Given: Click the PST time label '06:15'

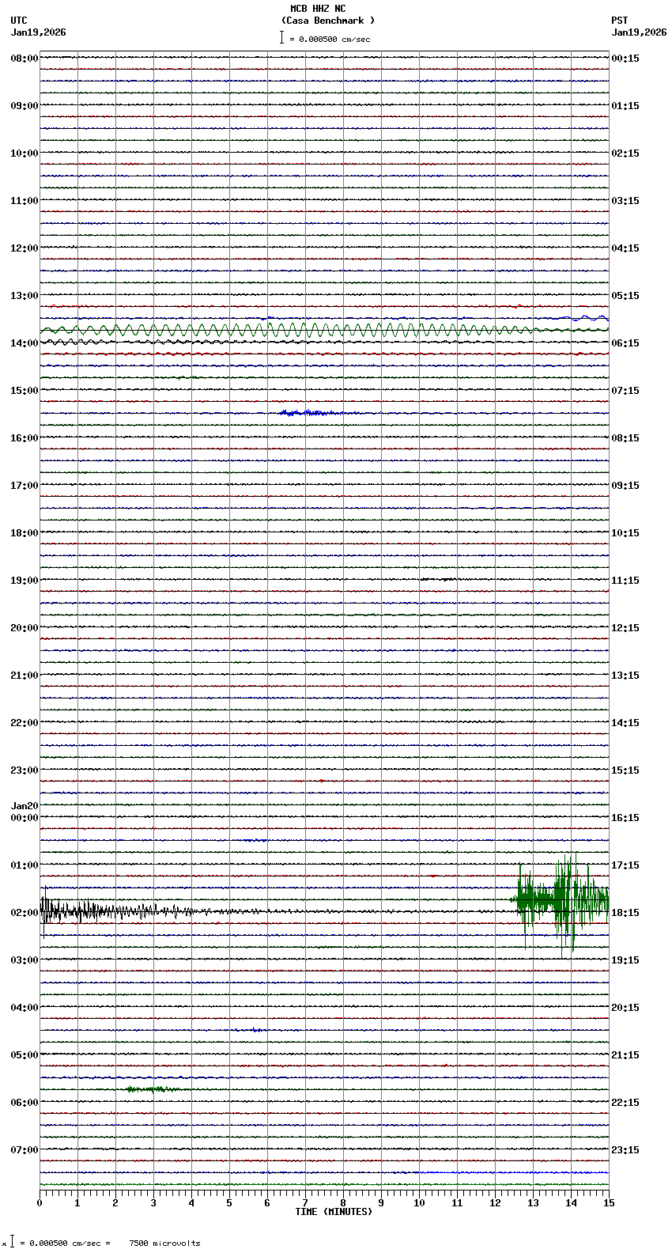Looking at the screenshot, I should click(x=625, y=343).
